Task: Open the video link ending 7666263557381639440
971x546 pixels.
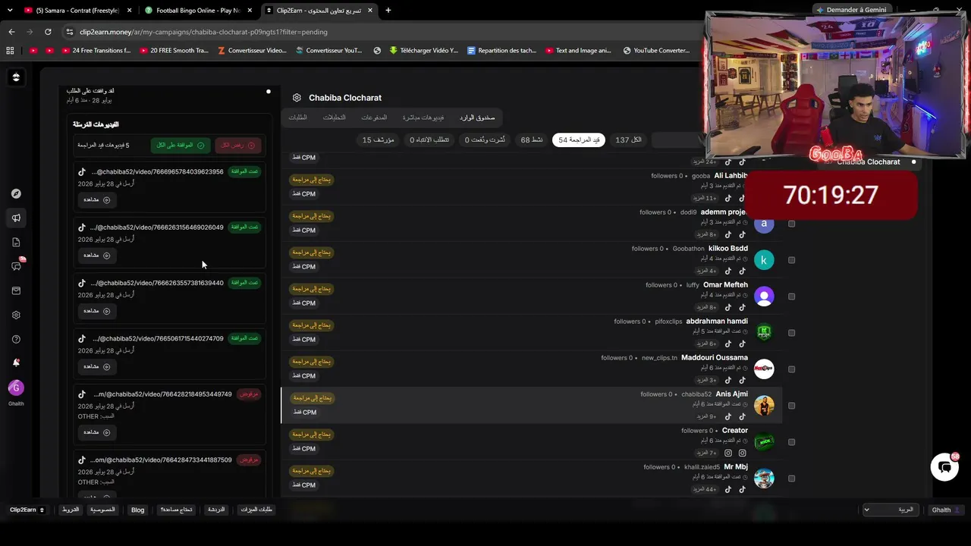Action: pyautogui.click(x=157, y=283)
